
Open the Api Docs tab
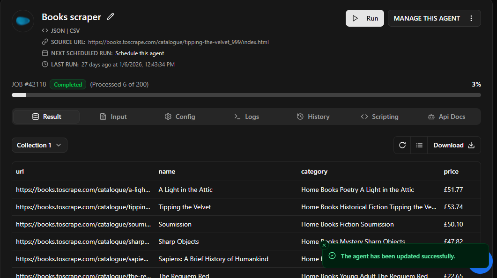[446, 117]
